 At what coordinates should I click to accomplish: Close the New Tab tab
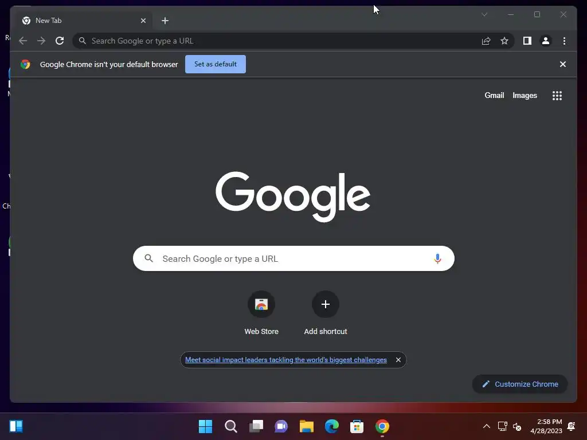[x=143, y=21]
